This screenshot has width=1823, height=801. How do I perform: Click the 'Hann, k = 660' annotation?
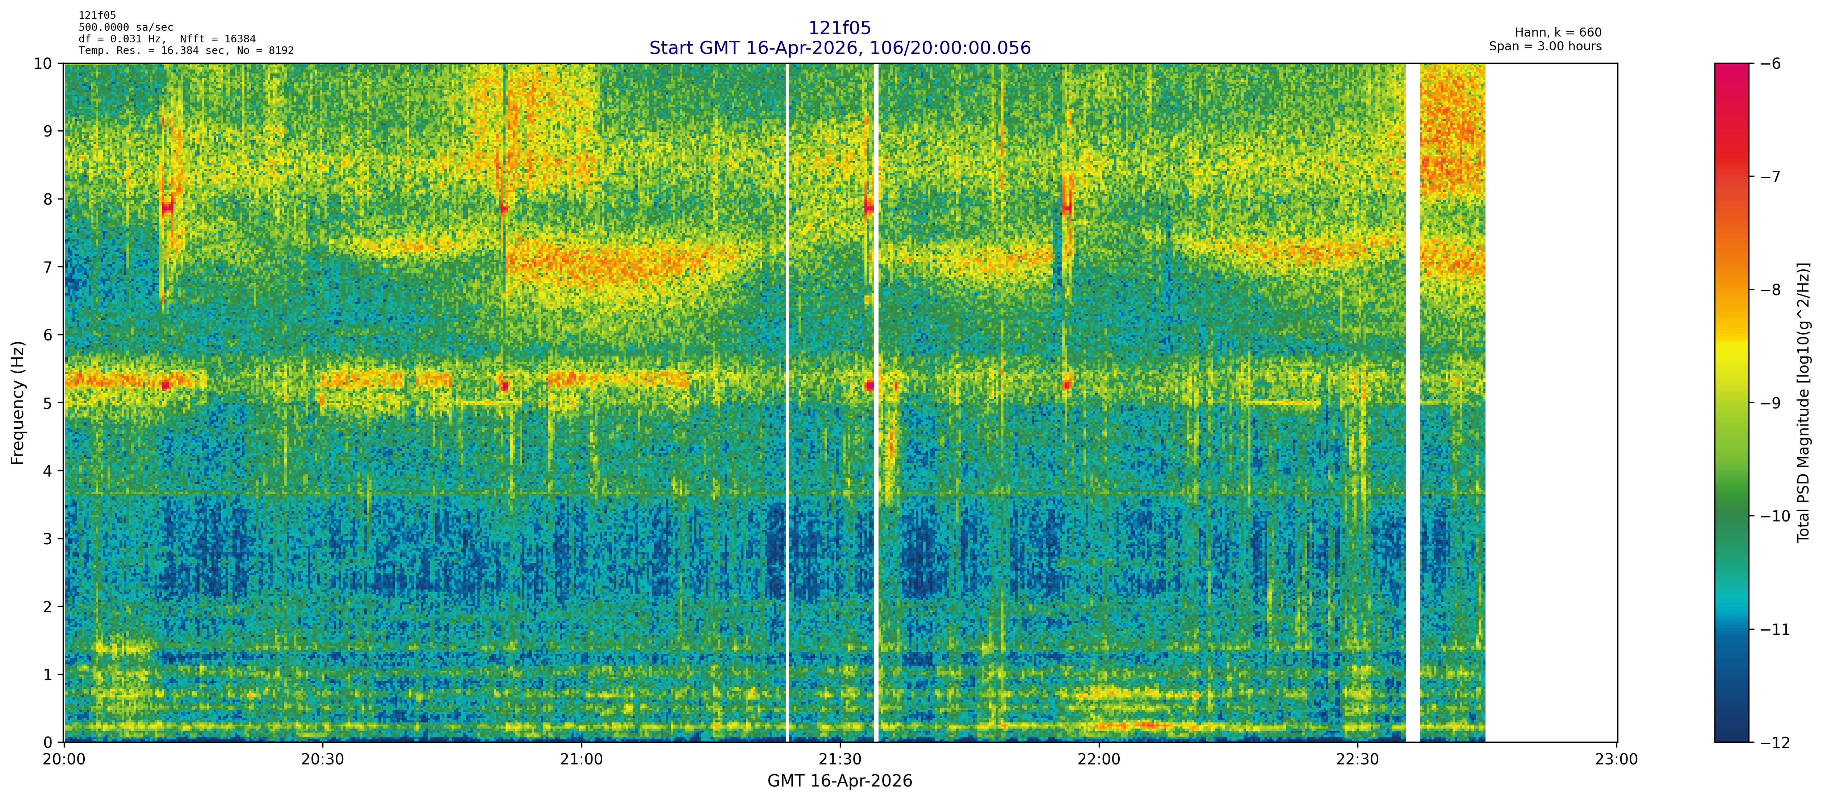(x=1558, y=33)
